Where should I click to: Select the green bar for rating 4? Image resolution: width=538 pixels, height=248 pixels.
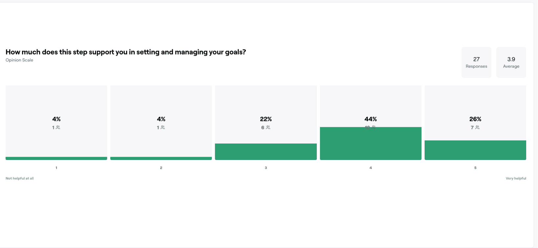370,144
